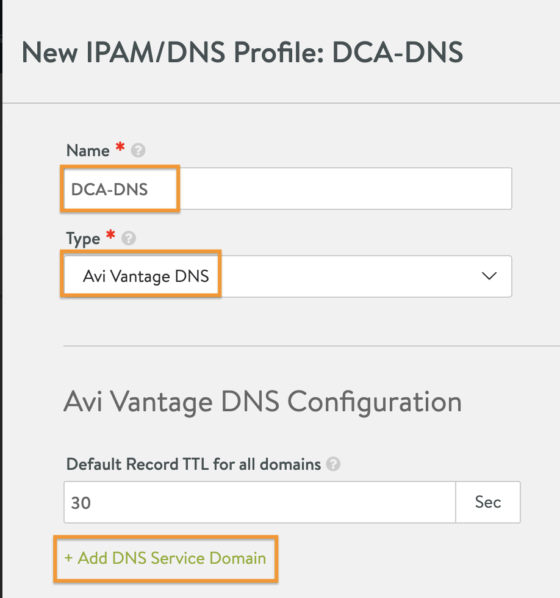Click the red asterisk next to Type

tap(110, 234)
